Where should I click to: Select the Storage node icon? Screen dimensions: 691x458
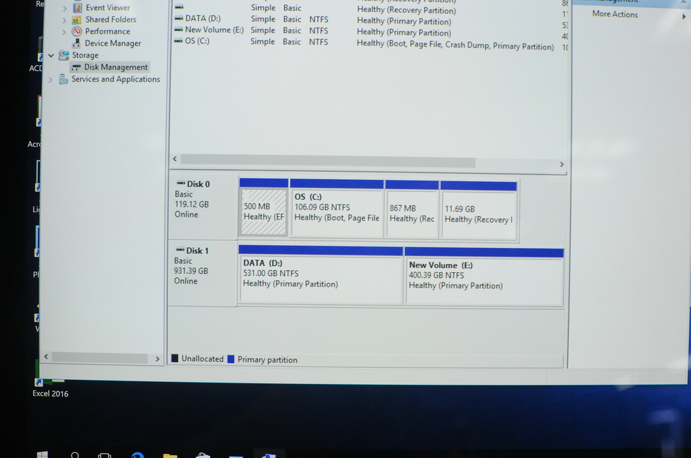(64, 55)
